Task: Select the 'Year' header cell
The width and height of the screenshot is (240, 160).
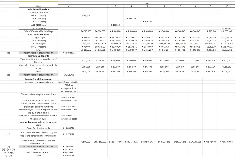Action: click(x=146, y=3)
